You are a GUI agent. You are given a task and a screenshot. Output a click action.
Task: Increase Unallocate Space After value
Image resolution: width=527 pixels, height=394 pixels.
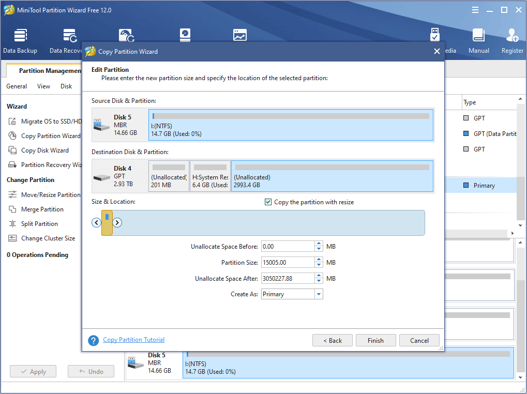tap(319, 276)
